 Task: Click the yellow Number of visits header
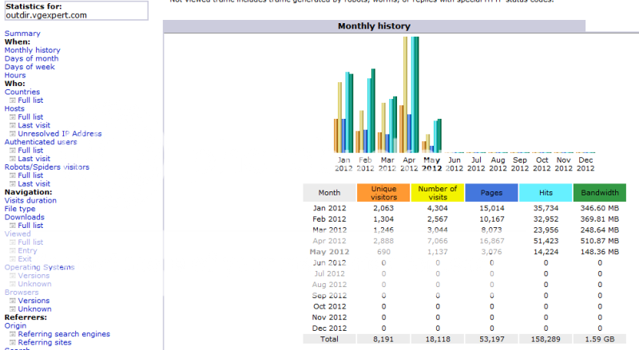pyautogui.click(x=438, y=192)
